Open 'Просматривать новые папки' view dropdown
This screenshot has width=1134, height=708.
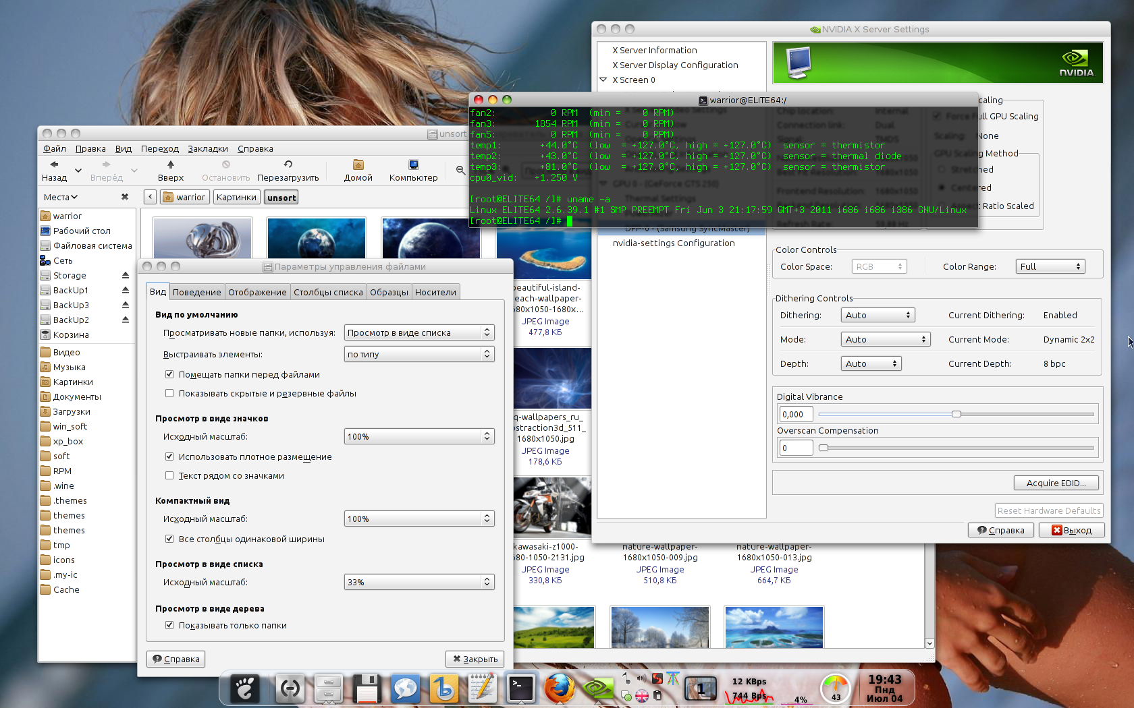419,332
